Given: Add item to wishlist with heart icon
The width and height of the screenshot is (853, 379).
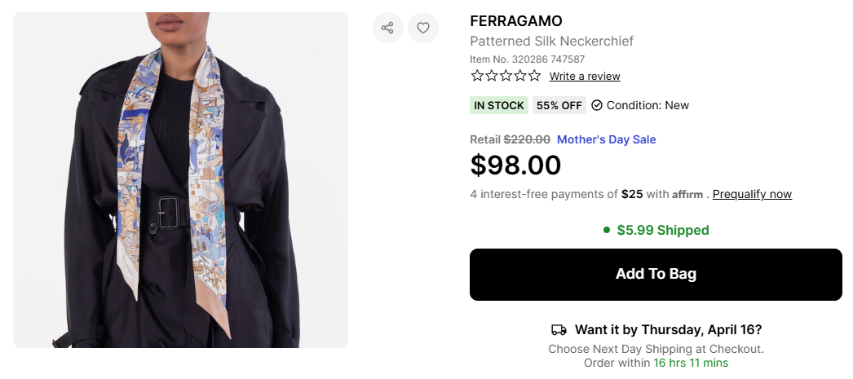Looking at the screenshot, I should click(x=423, y=28).
